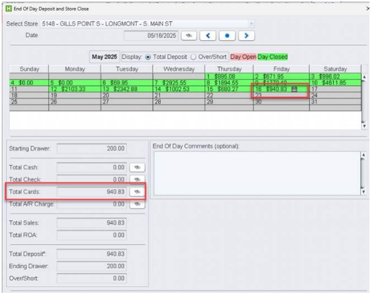This screenshot has height=294, width=370.
Task: Go to the previous day with left arrow
Action: (x=208, y=35)
